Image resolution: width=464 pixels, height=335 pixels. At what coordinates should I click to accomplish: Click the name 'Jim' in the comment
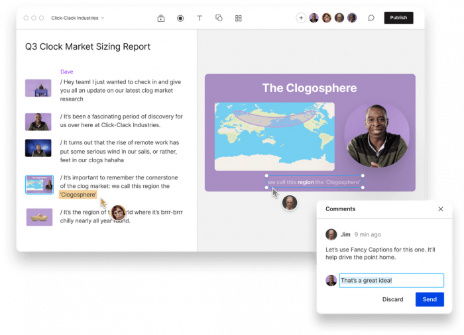coord(345,234)
